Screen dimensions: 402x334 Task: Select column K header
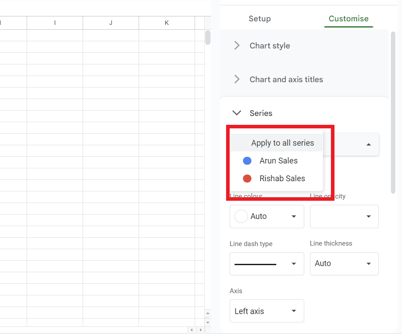(x=167, y=23)
